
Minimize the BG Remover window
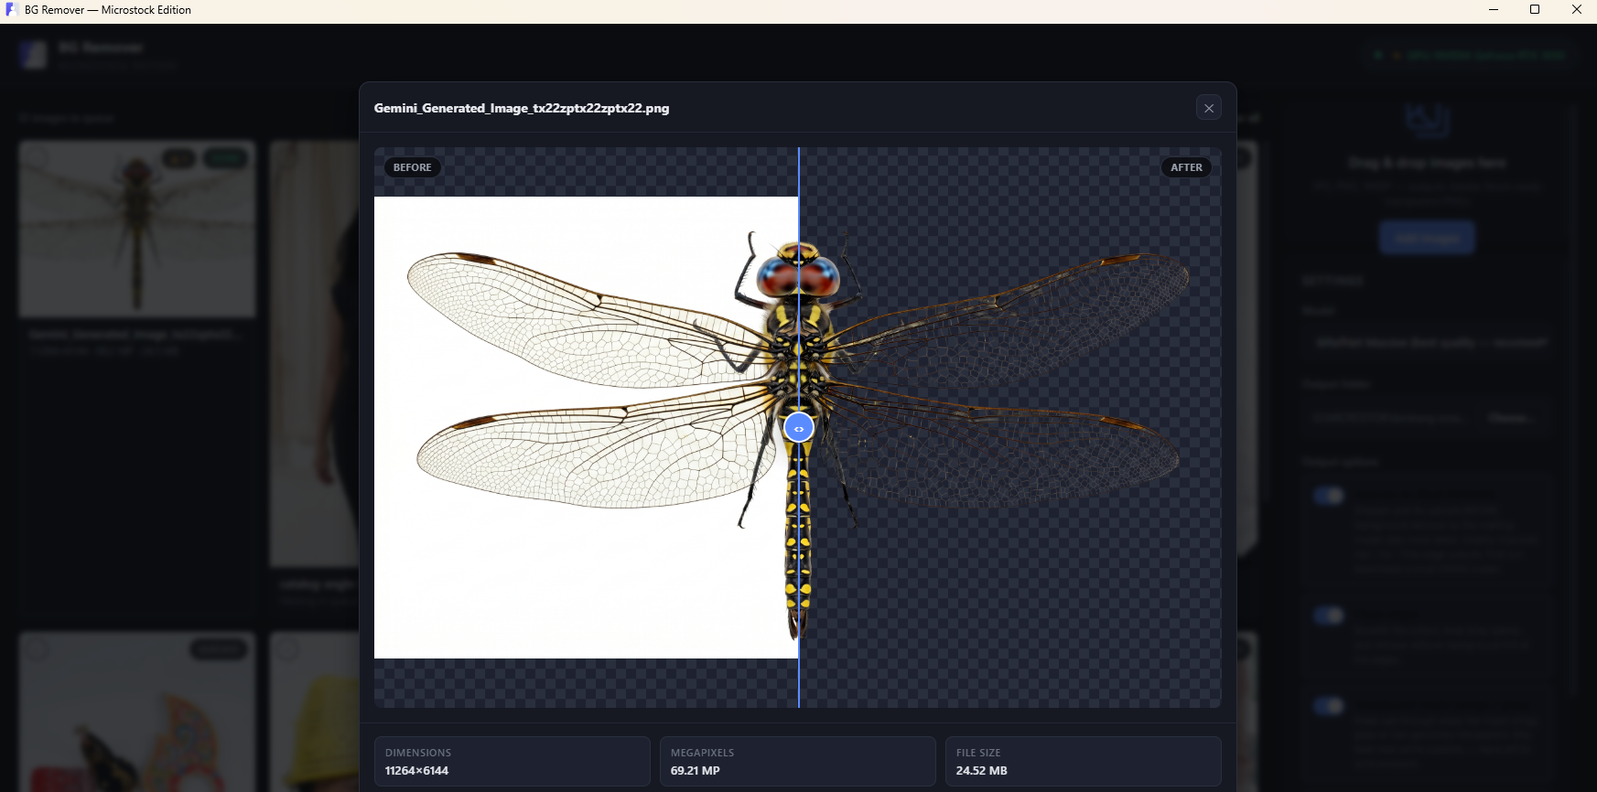click(1494, 10)
